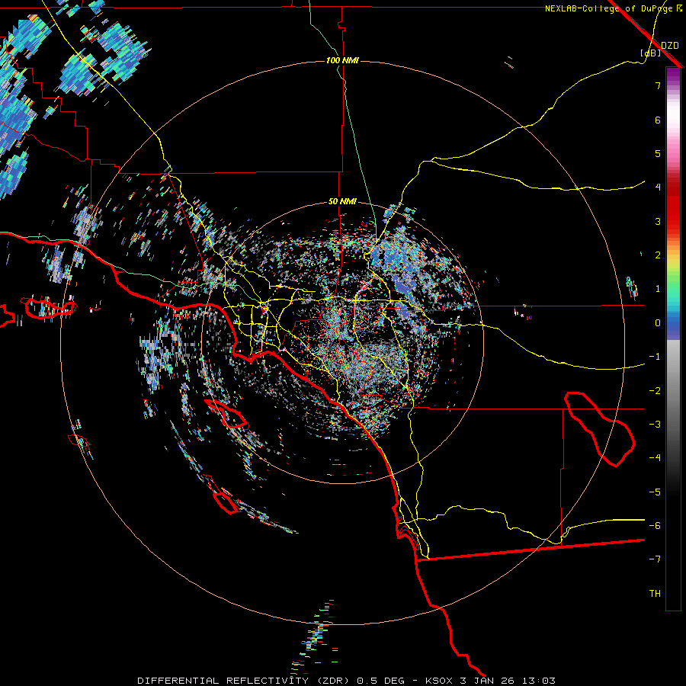
Task: Click the 3 JAN 26 13:03 timestamp
Action: (508, 681)
